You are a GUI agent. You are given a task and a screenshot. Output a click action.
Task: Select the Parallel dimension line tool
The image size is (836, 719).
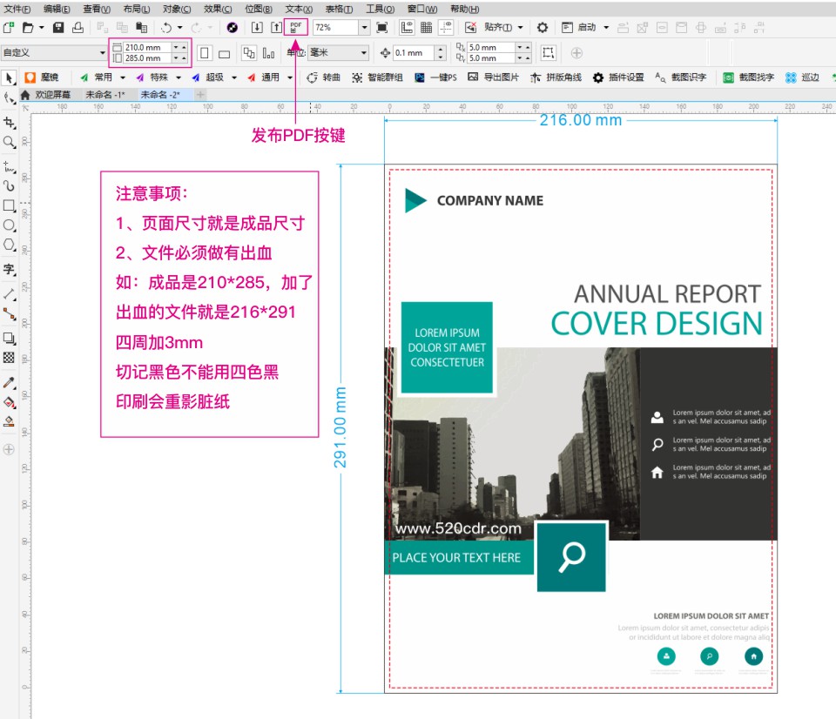pyautogui.click(x=9, y=293)
